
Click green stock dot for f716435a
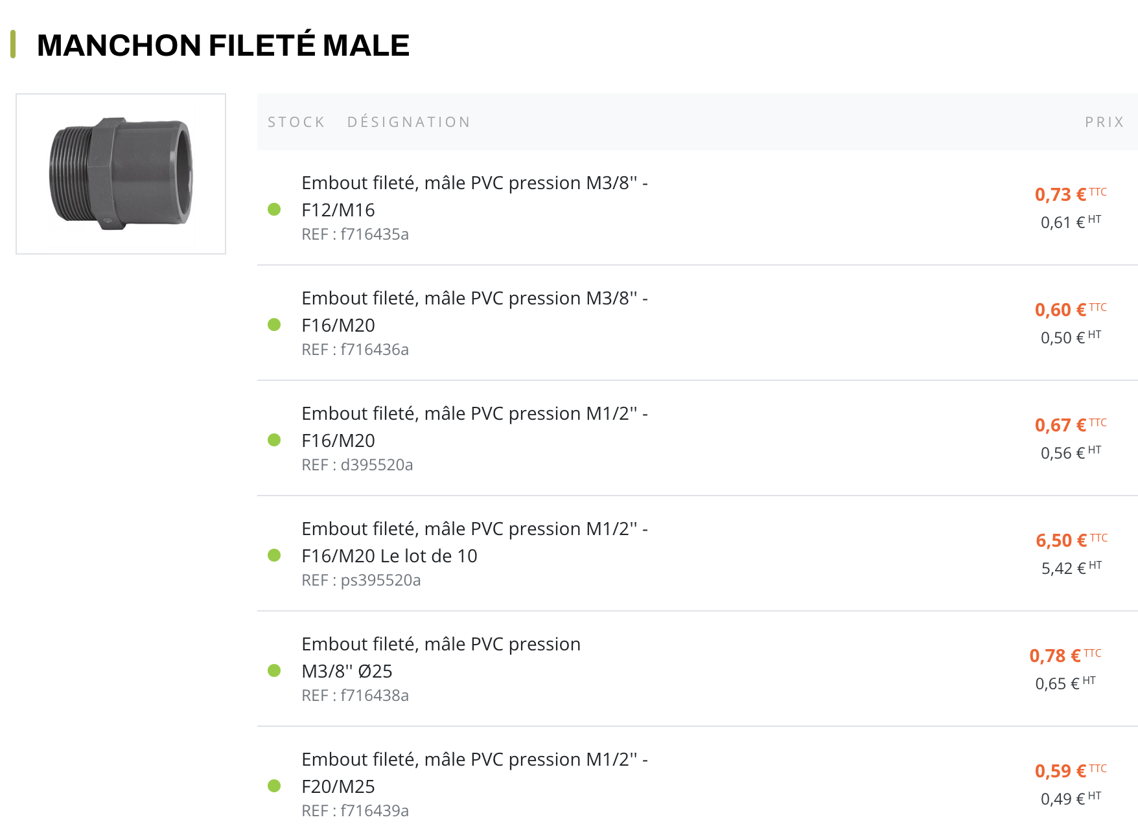click(x=274, y=209)
